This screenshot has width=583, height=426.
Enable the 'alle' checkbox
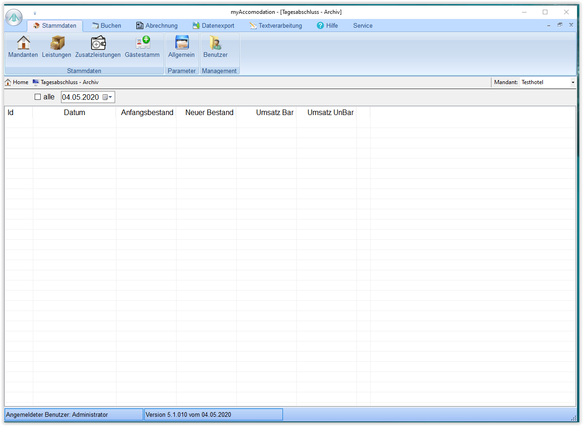(x=38, y=97)
